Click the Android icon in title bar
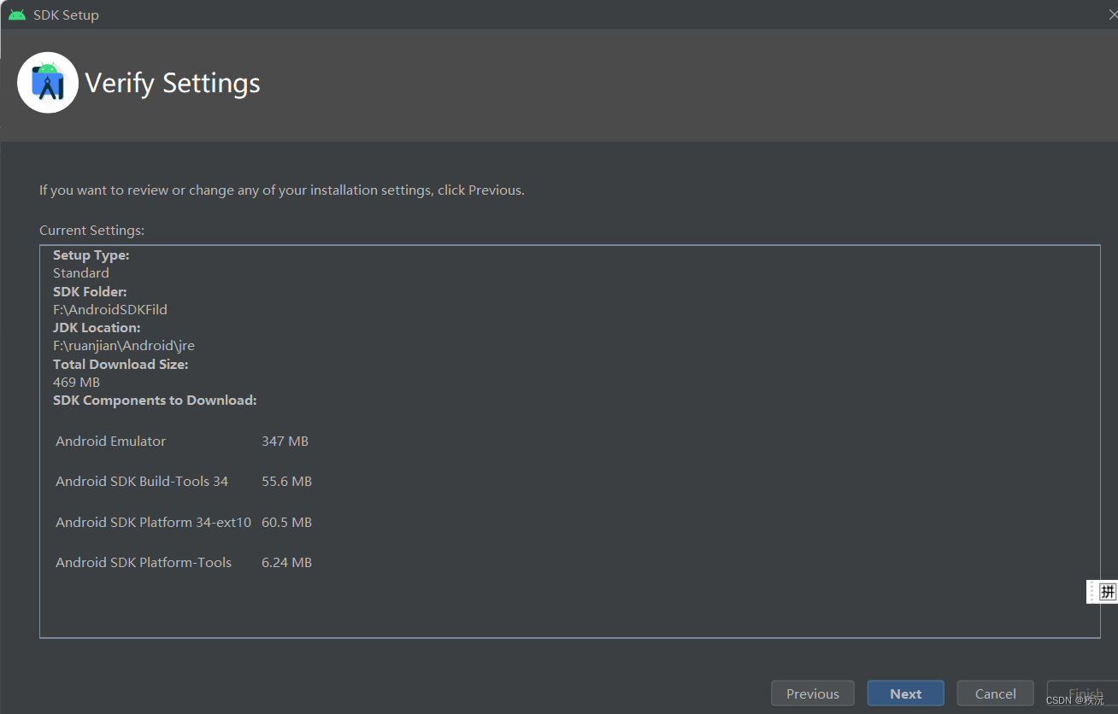 coord(17,15)
